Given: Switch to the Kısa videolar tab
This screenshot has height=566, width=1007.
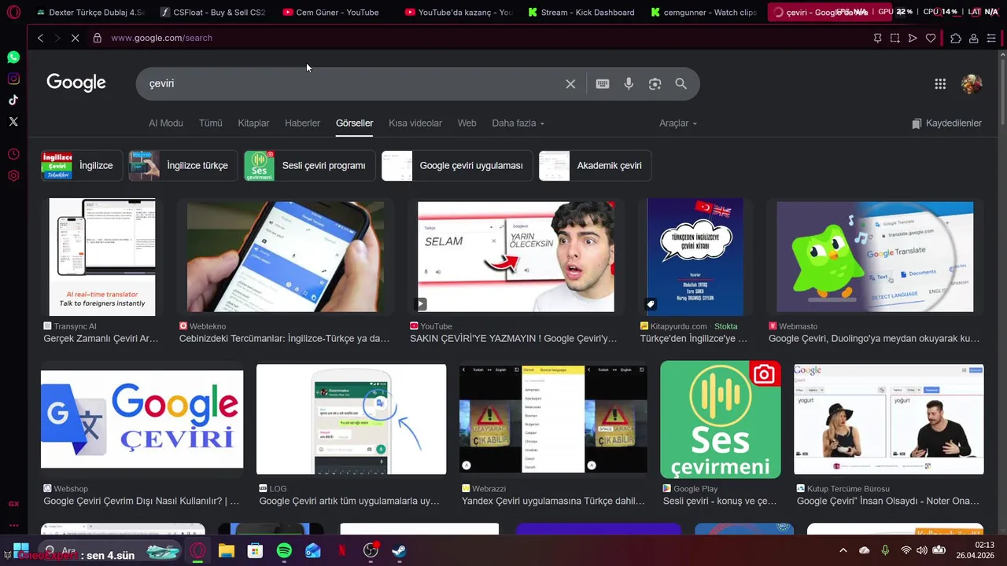Looking at the screenshot, I should pyautogui.click(x=415, y=123).
